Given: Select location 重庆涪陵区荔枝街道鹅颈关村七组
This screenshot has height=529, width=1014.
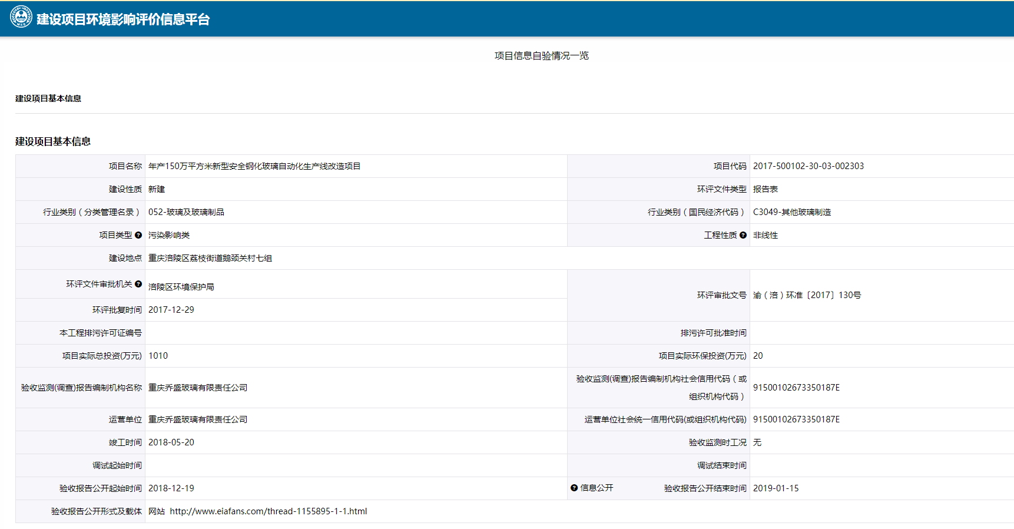Looking at the screenshot, I should tap(210, 258).
